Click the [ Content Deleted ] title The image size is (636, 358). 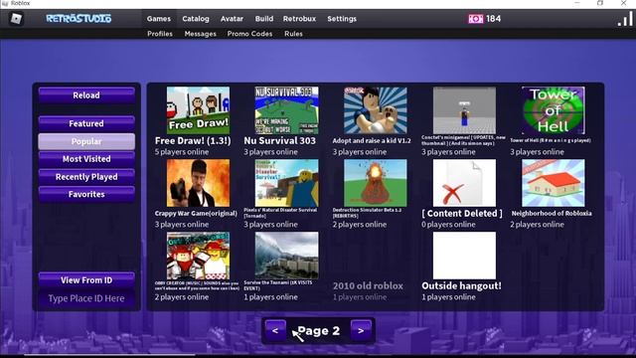pyautogui.click(x=462, y=213)
